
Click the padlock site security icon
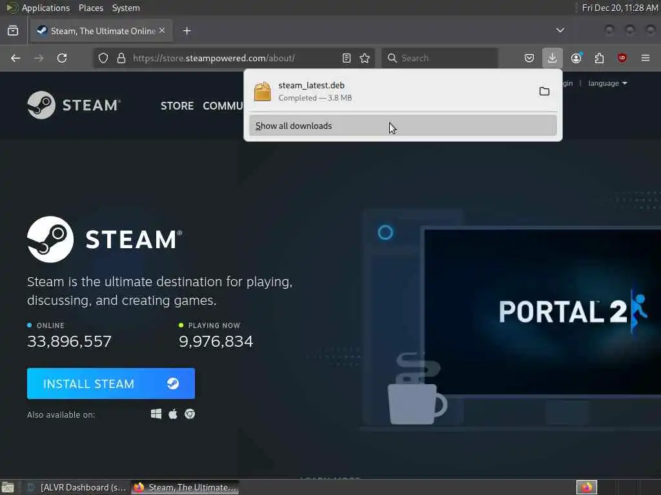coord(121,58)
